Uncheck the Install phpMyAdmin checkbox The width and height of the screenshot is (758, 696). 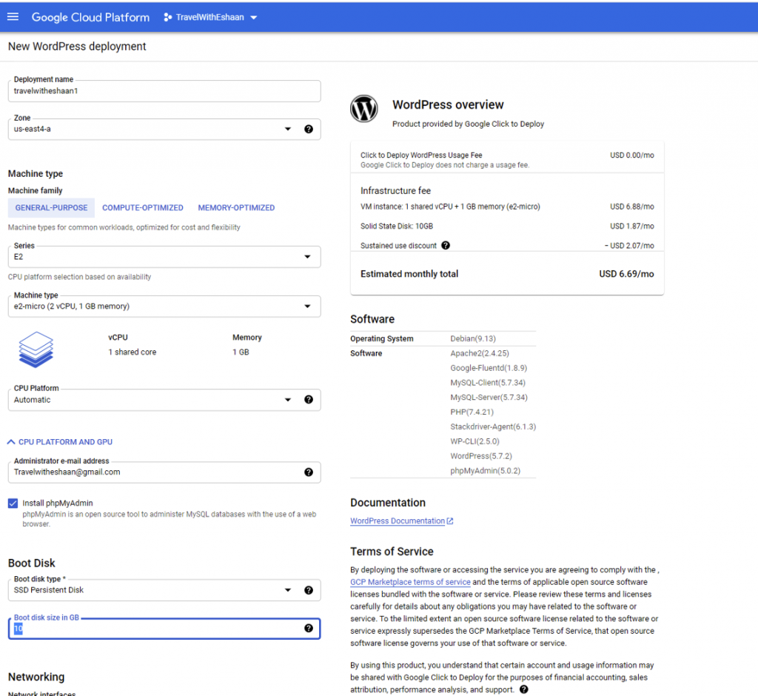click(13, 503)
